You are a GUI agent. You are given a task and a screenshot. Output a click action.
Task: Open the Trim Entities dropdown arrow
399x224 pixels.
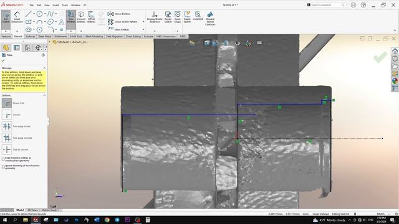(x=70, y=31)
